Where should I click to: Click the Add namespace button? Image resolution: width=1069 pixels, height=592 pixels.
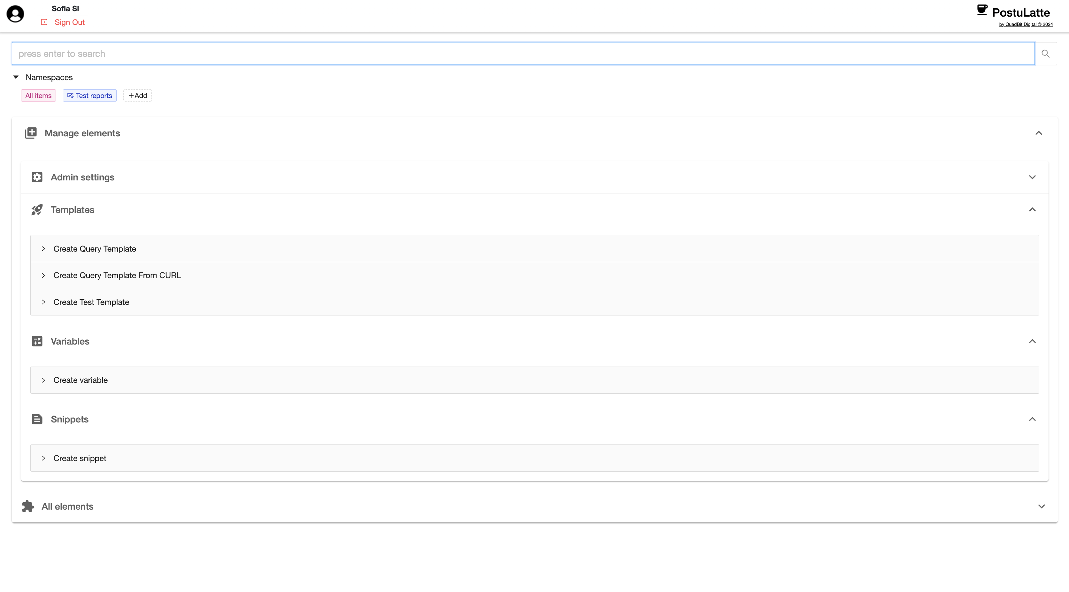pyautogui.click(x=137, y=95)
